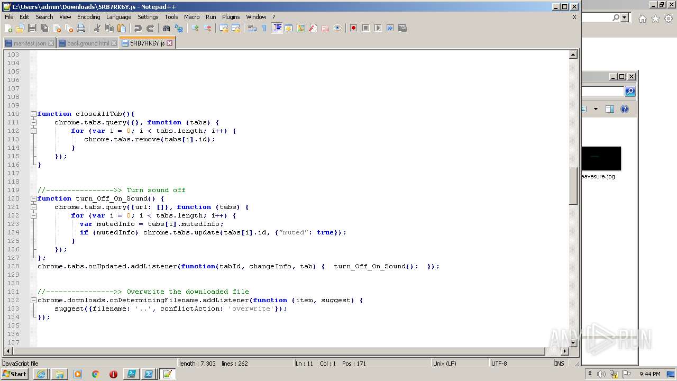
Task: Open the User Defined Language icon
Action: (289, 28)
